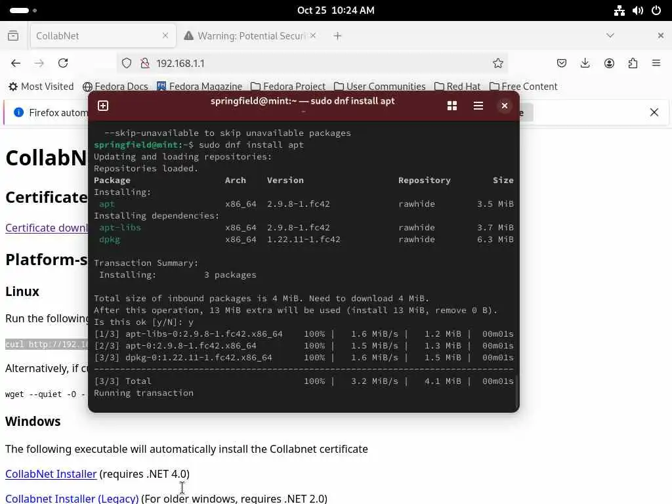The height and width of the screenshot is (504, 672).
Task: Open the clock showing Oct 25 10:24 AM
Action: 335,10
